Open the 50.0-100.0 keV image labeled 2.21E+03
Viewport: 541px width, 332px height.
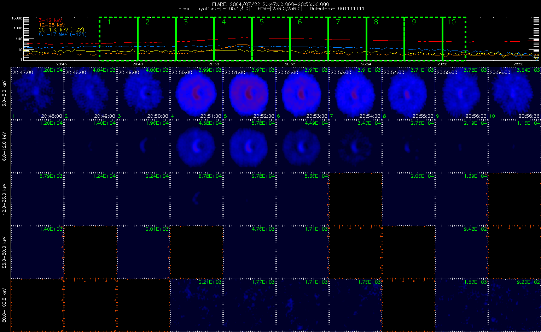(197, 305)
